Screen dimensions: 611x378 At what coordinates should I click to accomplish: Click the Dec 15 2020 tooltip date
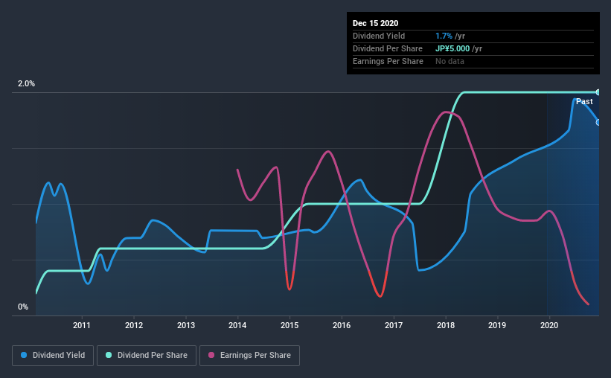375,23
